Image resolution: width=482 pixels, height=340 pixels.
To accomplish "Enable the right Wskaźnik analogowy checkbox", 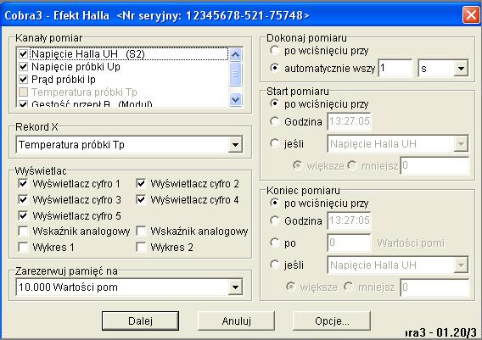I will [141, 231].
